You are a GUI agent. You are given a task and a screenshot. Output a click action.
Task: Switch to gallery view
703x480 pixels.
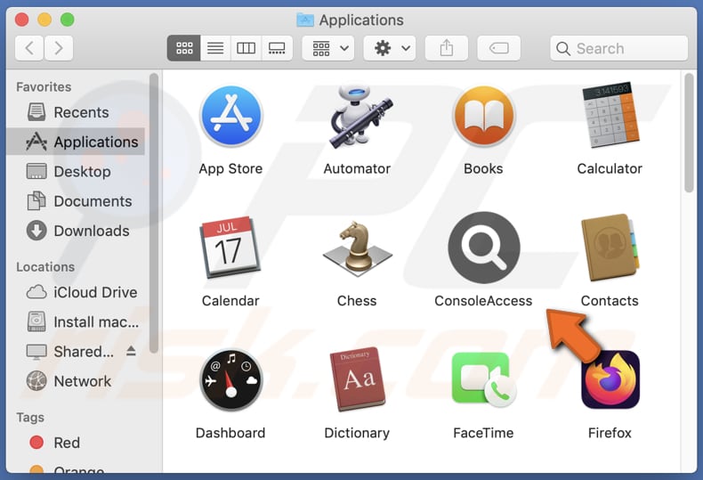pos(277,48)
